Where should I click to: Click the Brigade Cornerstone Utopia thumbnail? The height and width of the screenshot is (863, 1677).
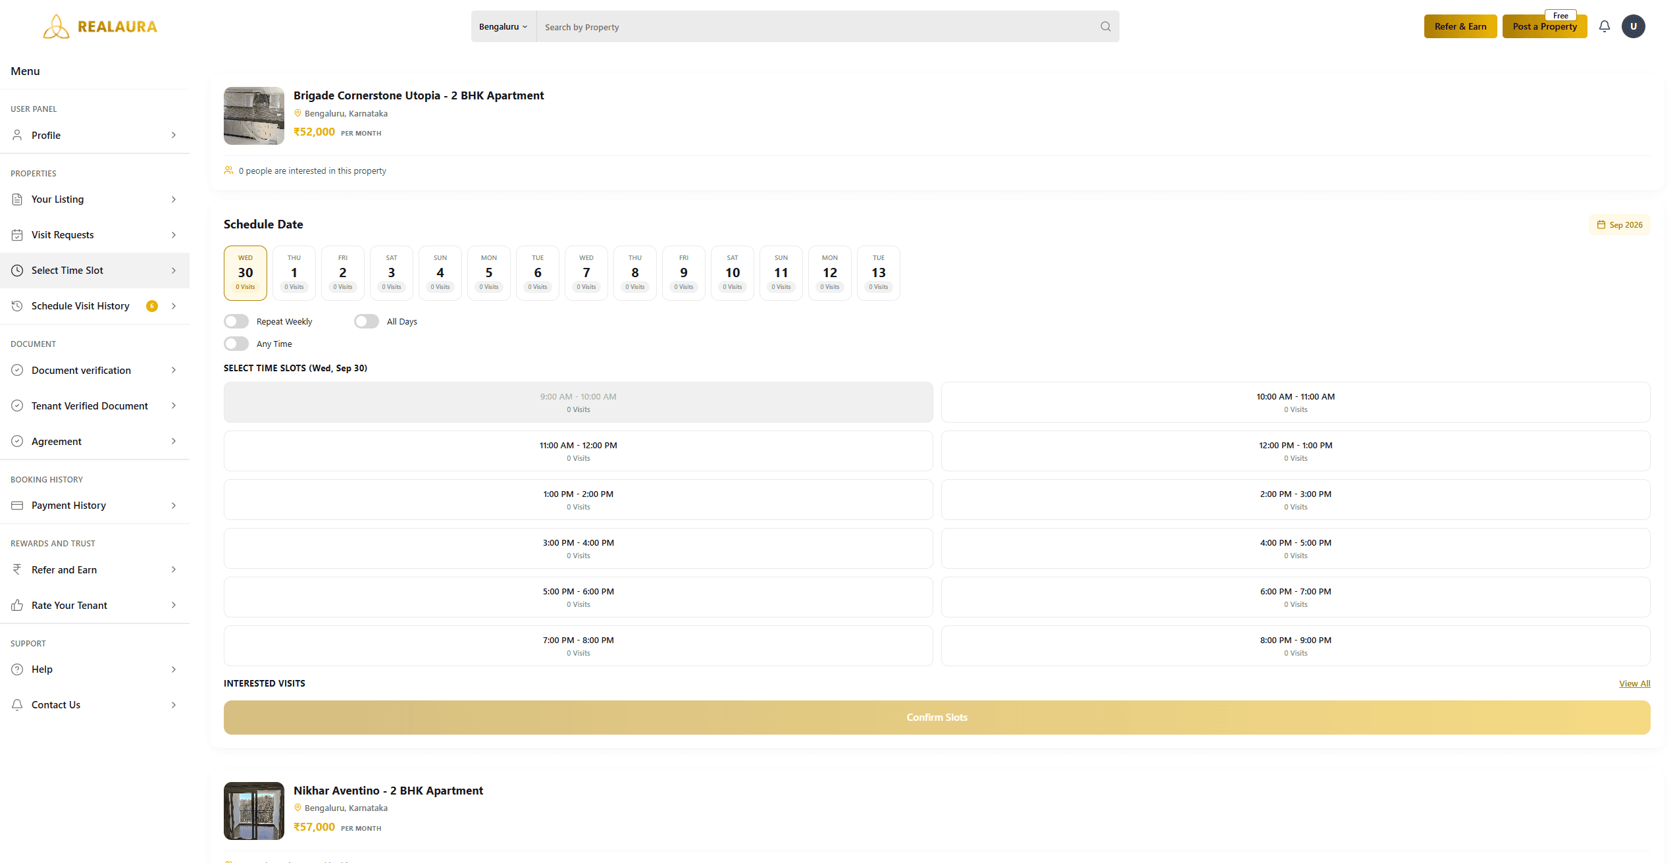point(254,116)
